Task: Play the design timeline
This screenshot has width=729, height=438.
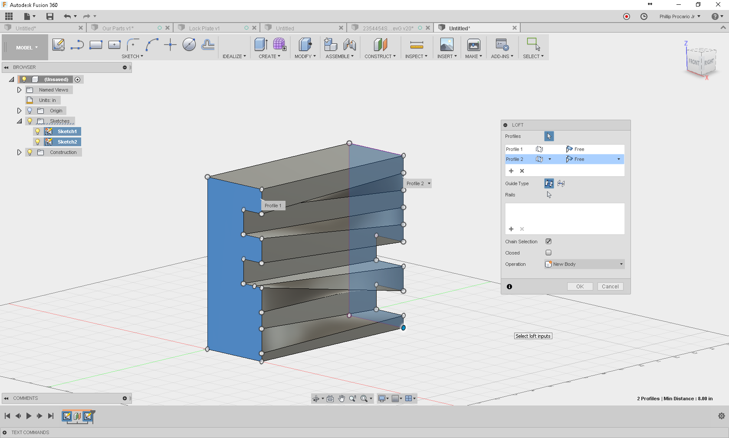Action: click(x=29, y=416)
